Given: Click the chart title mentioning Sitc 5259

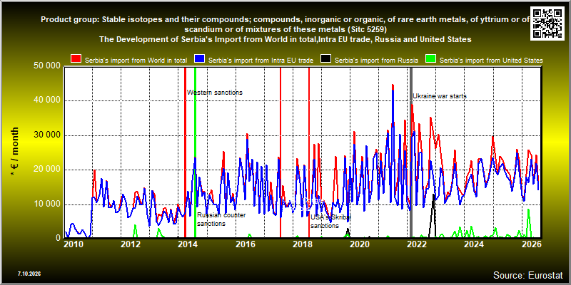Looking at the screenshot, I should click(x=285, y=24).
